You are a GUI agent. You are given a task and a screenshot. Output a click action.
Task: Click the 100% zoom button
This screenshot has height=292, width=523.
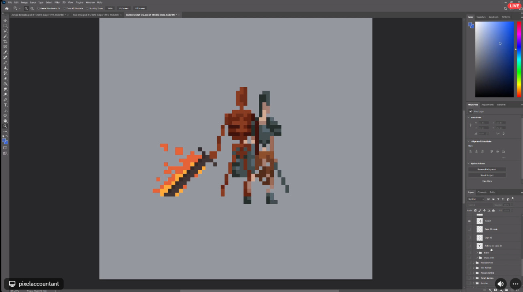(x=110, y=8)
